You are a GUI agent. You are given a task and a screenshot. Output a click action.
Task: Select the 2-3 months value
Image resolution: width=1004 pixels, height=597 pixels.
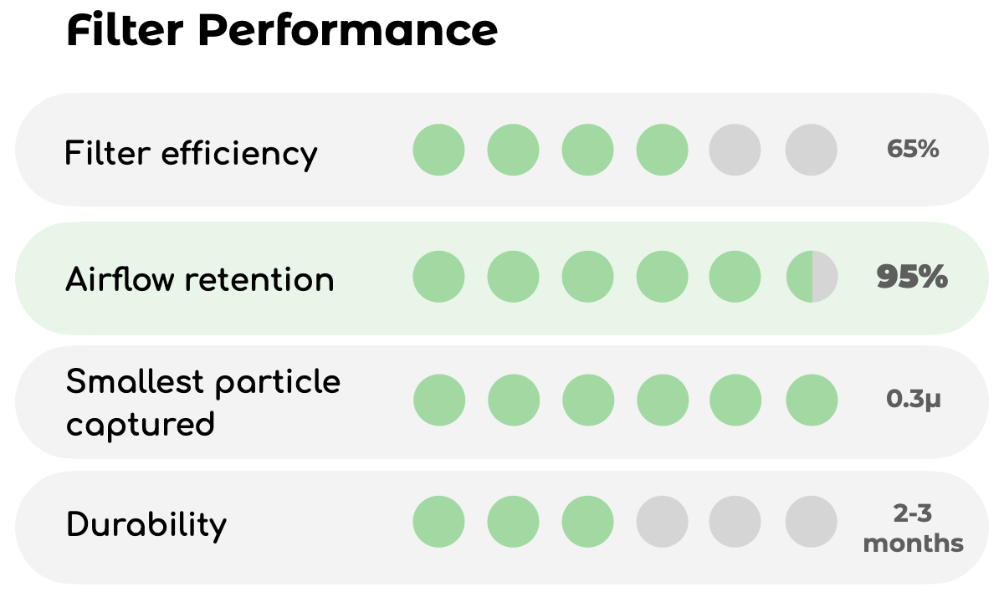pyautogui.click(x=913, y=528)
